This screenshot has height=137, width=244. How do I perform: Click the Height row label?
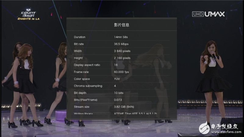pos(78,58)
